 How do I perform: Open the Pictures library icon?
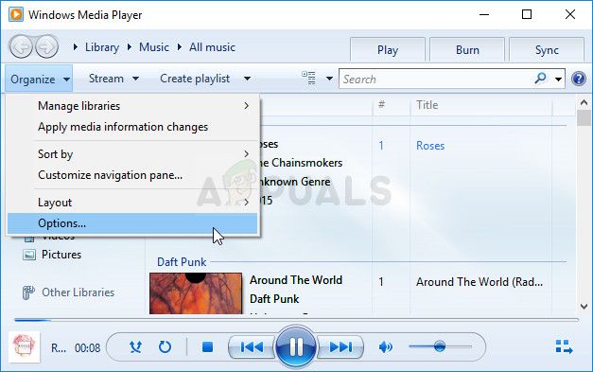point(29,255)
